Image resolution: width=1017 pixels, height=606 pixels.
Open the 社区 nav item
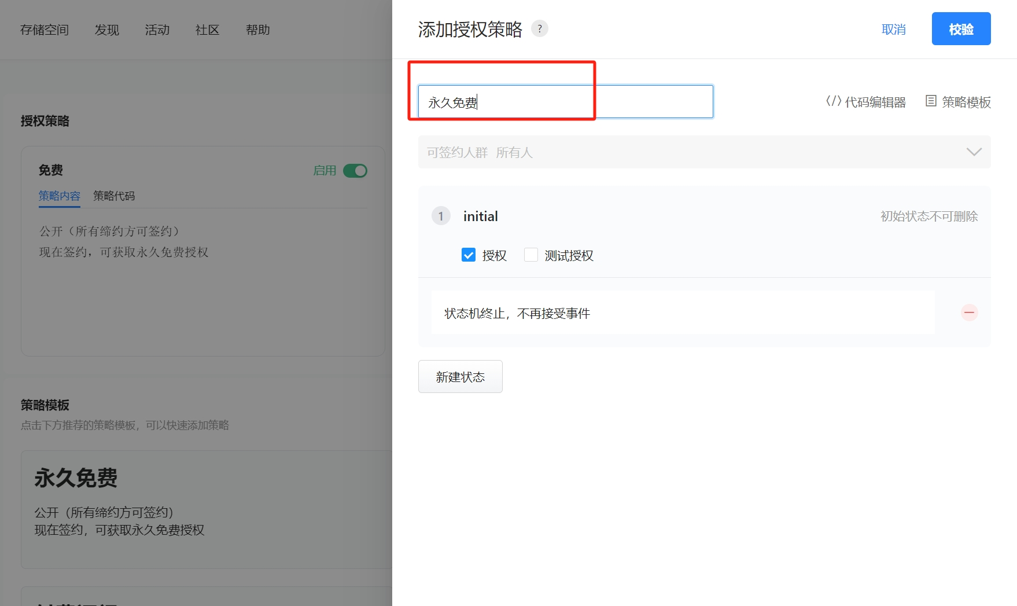click(208, 30)
